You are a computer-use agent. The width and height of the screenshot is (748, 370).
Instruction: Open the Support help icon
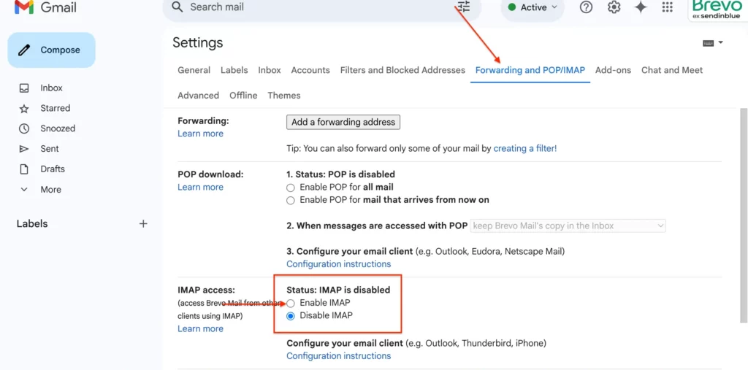(586, 7)
